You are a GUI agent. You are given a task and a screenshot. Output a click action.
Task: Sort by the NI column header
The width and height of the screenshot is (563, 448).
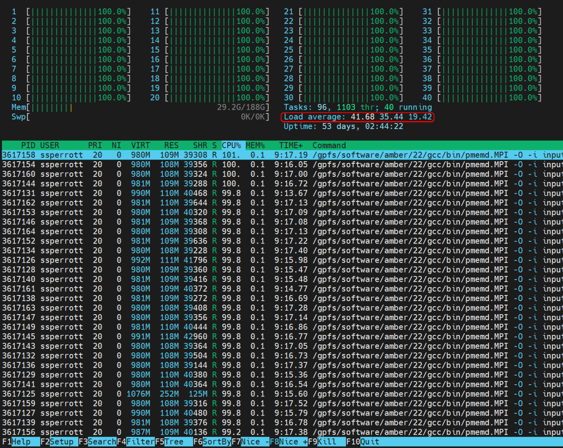[116, 146]
